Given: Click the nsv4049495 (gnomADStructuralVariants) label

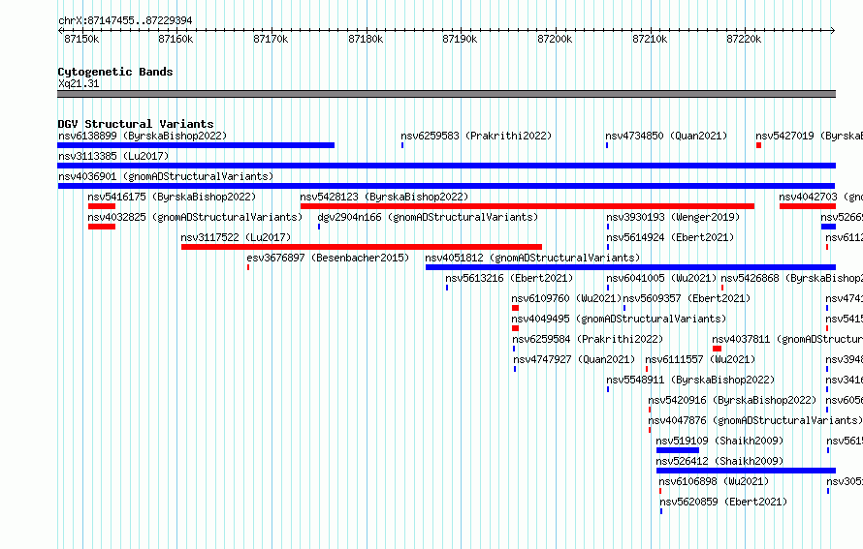Looking at the screenshot, I should pyautogui.click(x=620, y=319).
